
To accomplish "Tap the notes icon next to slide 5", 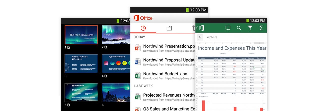I will tap(69, 105).
